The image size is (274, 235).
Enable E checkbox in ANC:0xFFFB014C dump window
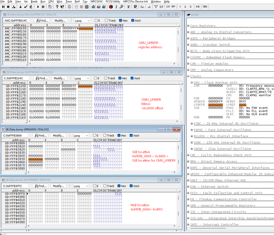(96, 21)
